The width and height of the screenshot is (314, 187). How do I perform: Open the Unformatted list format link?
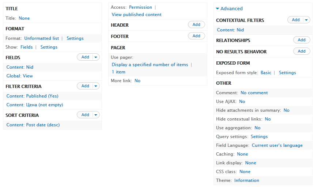(42, 38)
